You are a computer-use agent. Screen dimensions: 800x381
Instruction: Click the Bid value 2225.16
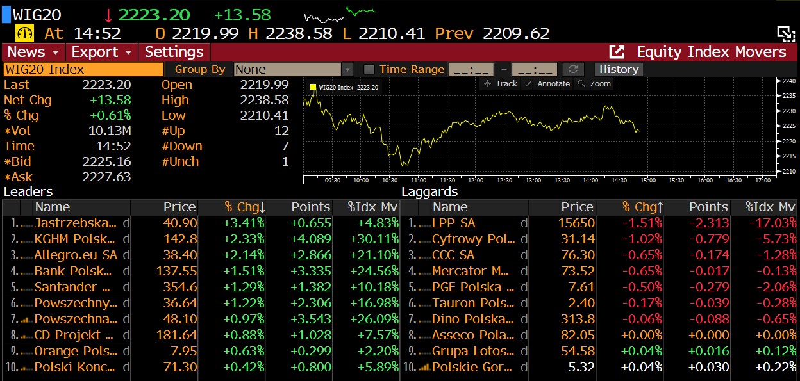click(x=106, y=161)
